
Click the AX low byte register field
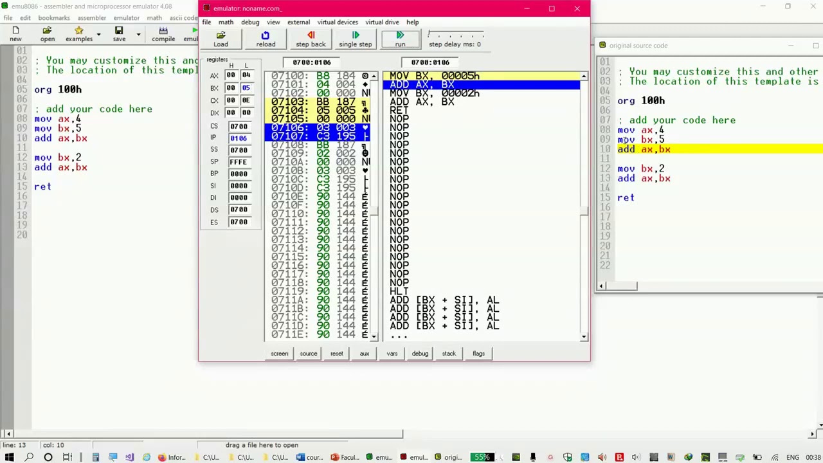pos(246,75)
